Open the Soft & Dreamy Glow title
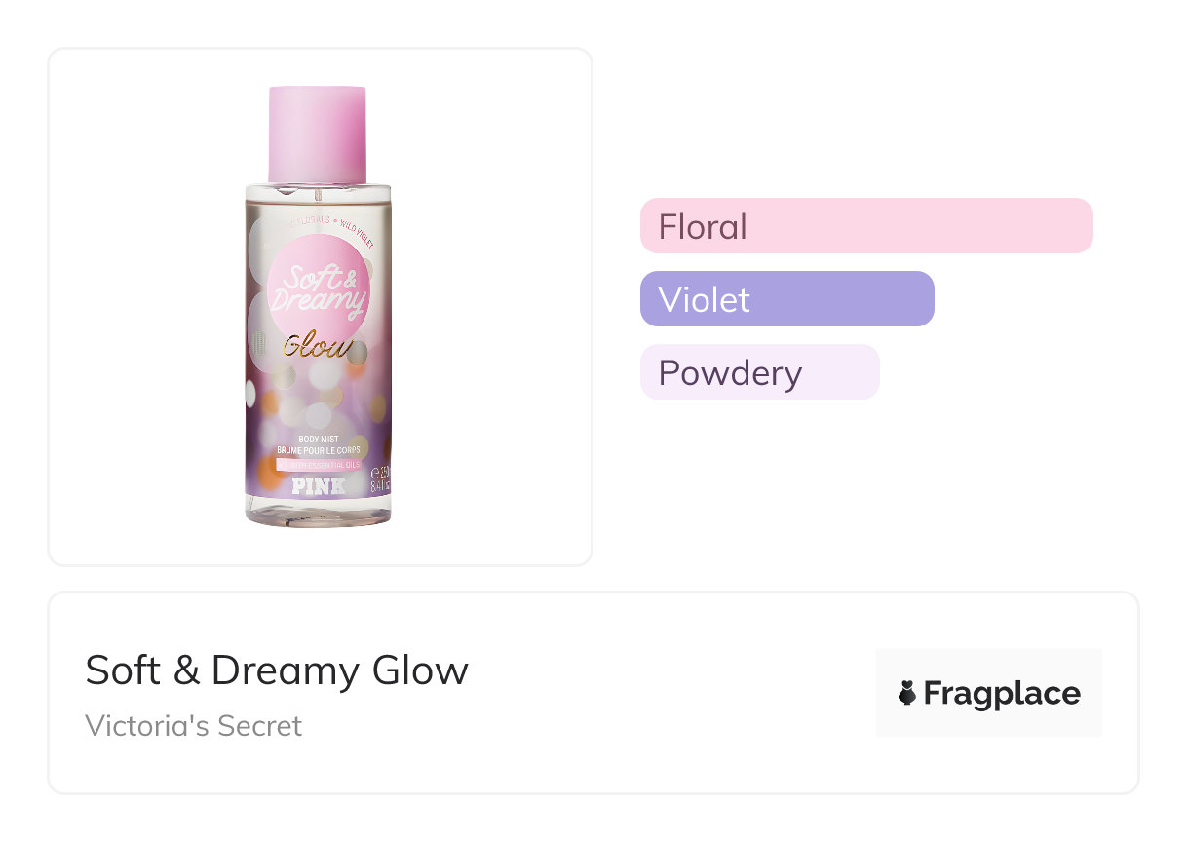 (x=277, y=670)
